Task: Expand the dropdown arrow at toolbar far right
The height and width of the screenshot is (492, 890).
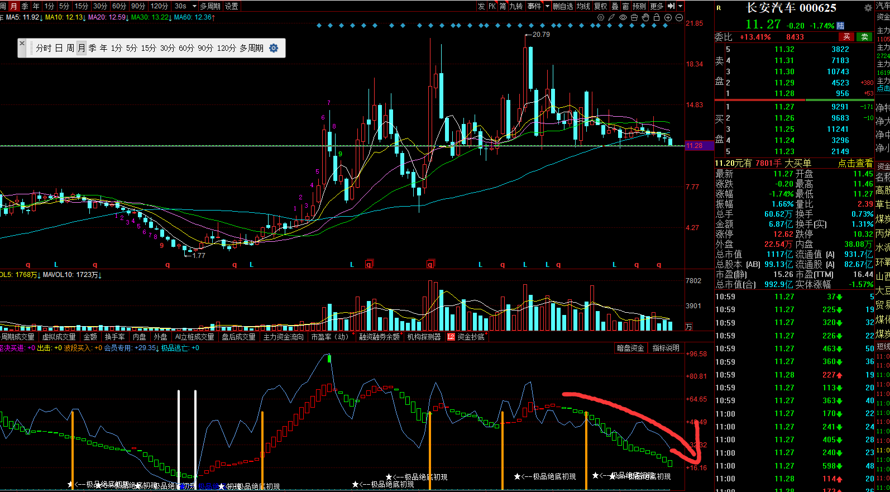Action: coord(680,6)
